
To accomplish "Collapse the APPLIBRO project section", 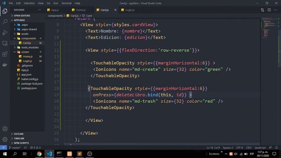I will point(19,20).
